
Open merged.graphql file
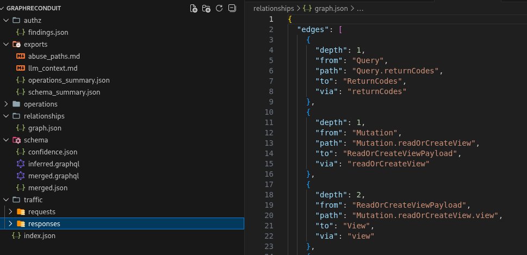[x=53, y=176]
